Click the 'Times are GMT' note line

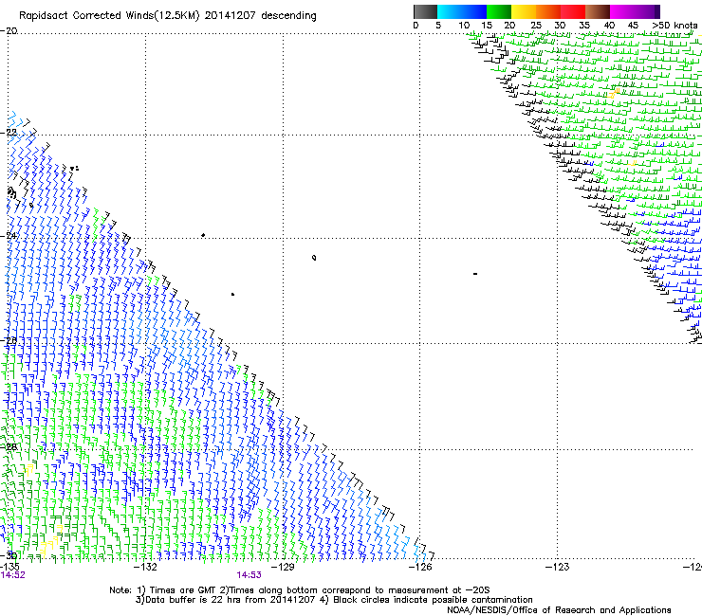click(300, 590)
